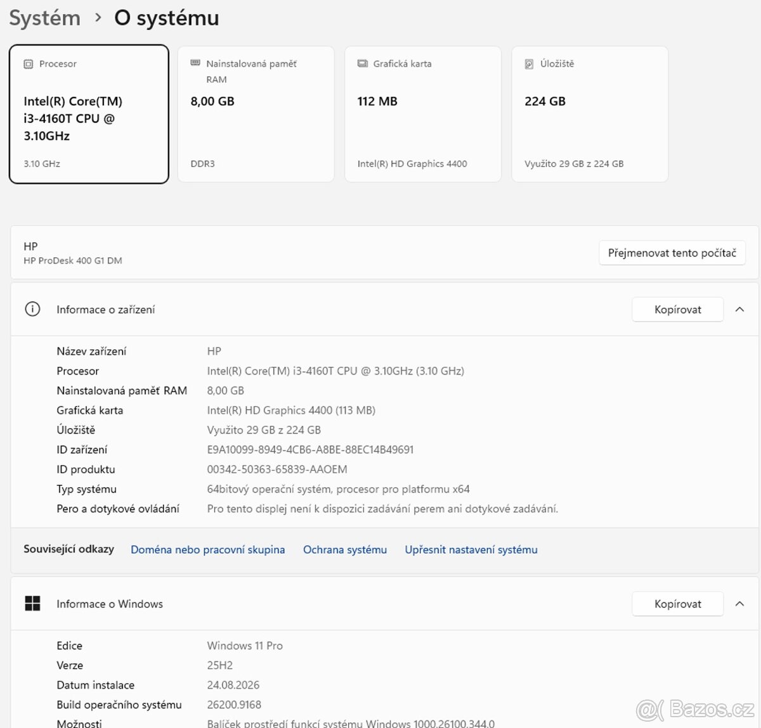Click the Windows logo icon
761x728 pixels.
pos(32,604)
